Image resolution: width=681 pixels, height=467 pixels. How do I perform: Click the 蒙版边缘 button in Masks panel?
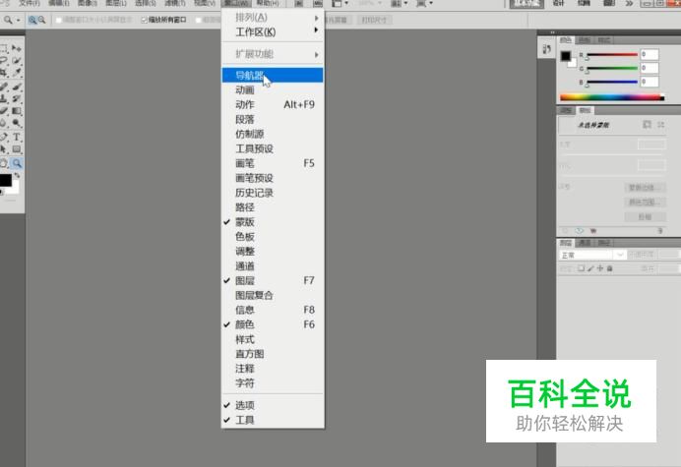pos(645,188)
